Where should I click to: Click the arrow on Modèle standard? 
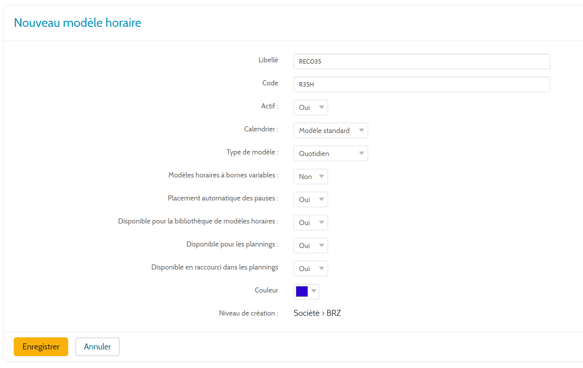tap(361, 130)
